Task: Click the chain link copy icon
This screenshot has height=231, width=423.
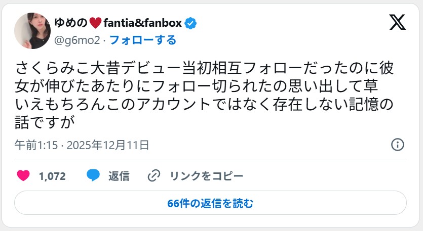Action: (153, 176)
